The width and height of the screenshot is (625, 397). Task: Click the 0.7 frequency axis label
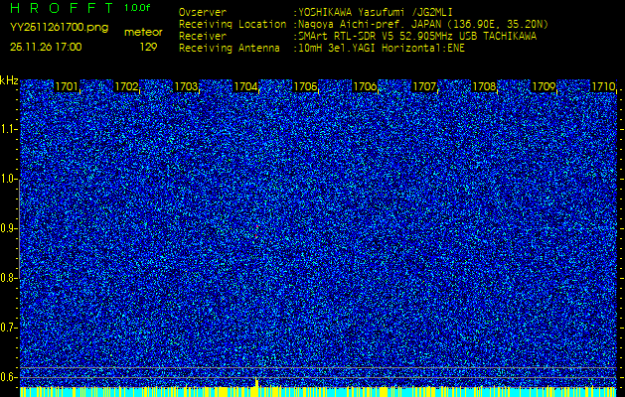click(8, 328)
